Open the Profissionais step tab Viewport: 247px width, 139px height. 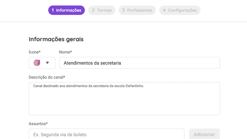[x=137, y=10]
